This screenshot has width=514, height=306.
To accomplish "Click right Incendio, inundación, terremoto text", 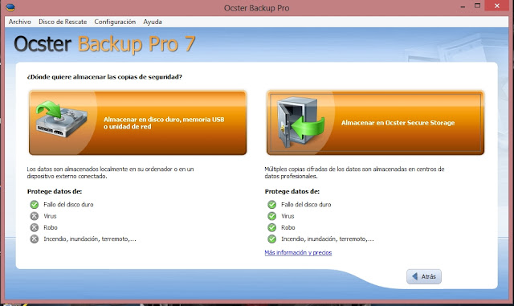I will (x=327, y=239).
